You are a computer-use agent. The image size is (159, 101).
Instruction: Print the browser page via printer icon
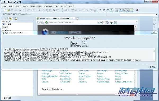point(111,23)
